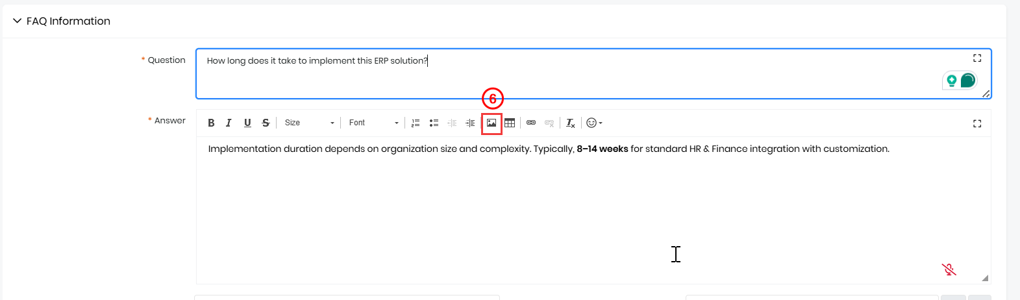
Task: Toggle italic text formatting
Action: [x=229, y=123]
